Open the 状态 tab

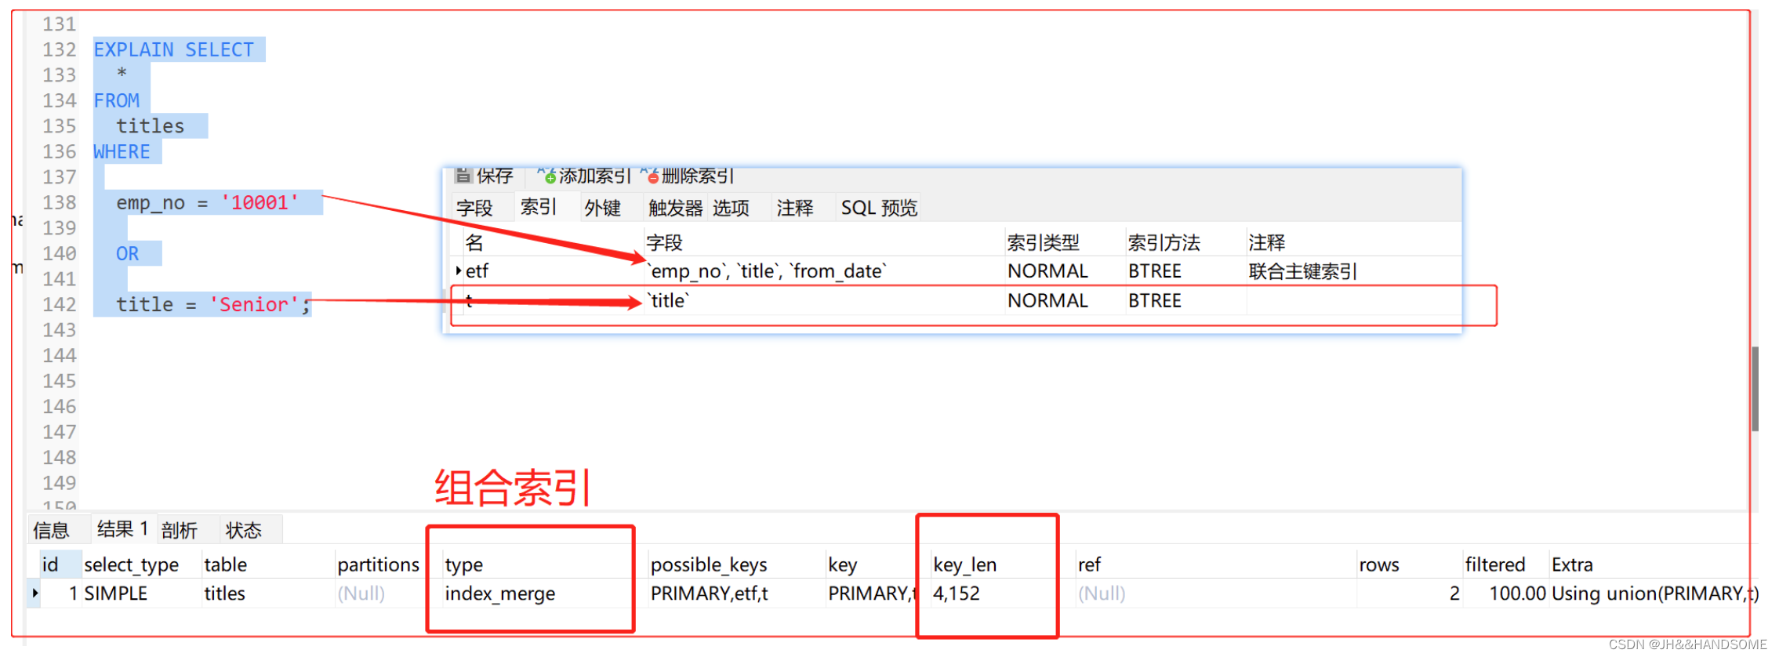click(244, 531)
